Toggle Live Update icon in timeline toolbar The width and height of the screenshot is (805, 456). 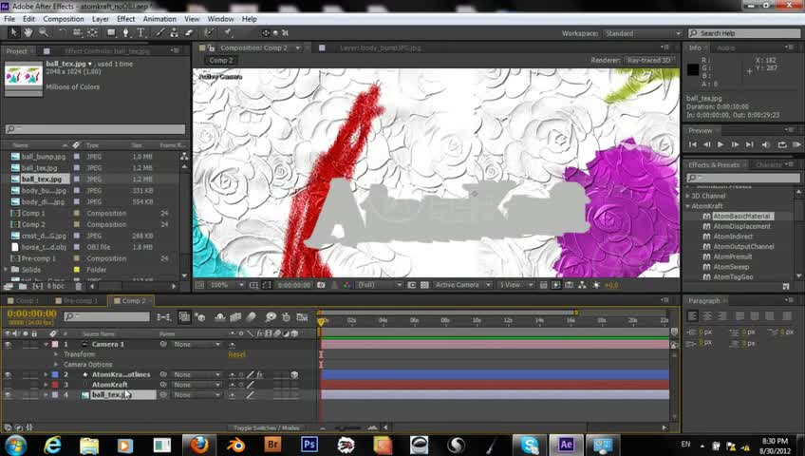click(184, 317)
